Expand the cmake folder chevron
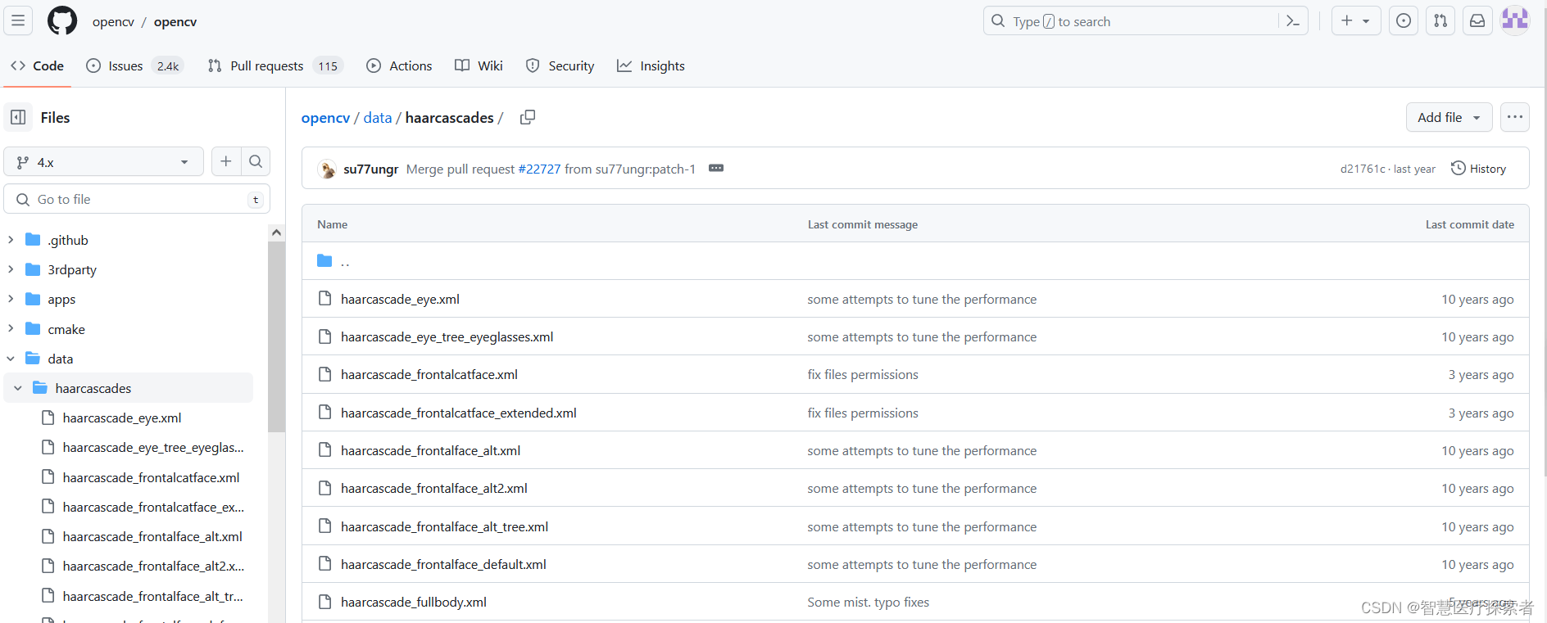This screenshot has height=623, width=1547. (11, 328)
